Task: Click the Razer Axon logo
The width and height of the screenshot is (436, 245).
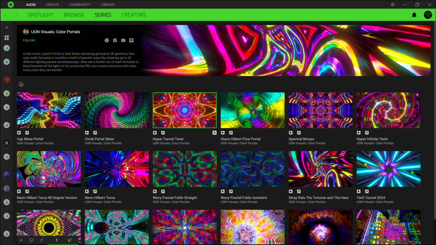Action: pyautogui.click(x=11, y=4)
